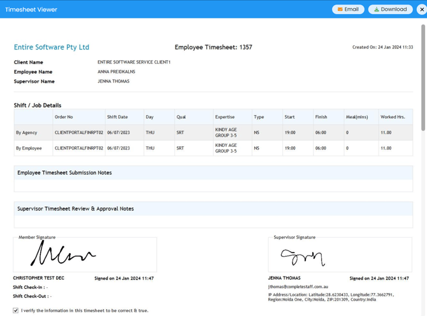Click the 'Shift Check-In' label
The image size is (427, 316).
point(29,287)
